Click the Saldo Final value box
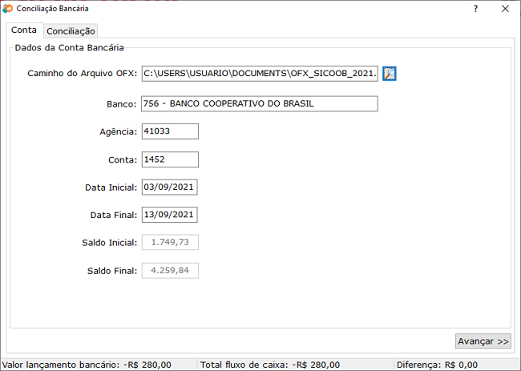521x371 pixels. (x=169, y=271)
